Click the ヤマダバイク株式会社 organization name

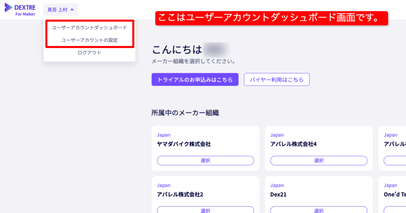tap(184, 144)
